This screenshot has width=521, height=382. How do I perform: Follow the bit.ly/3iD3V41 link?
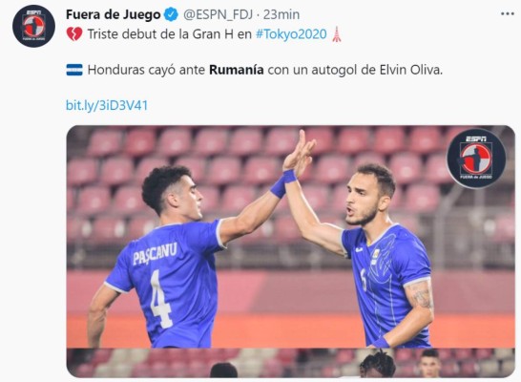107,105
